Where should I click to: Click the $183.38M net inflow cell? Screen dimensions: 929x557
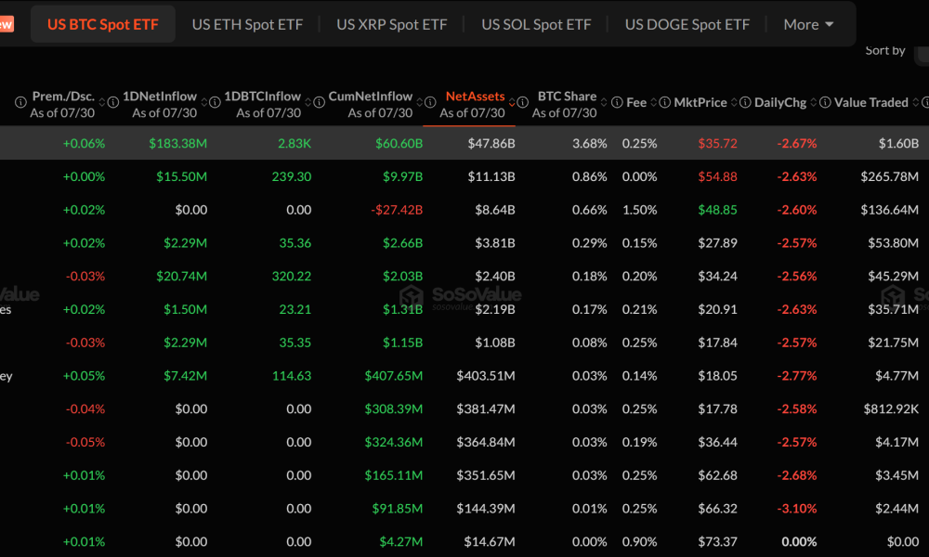point(177,143)
